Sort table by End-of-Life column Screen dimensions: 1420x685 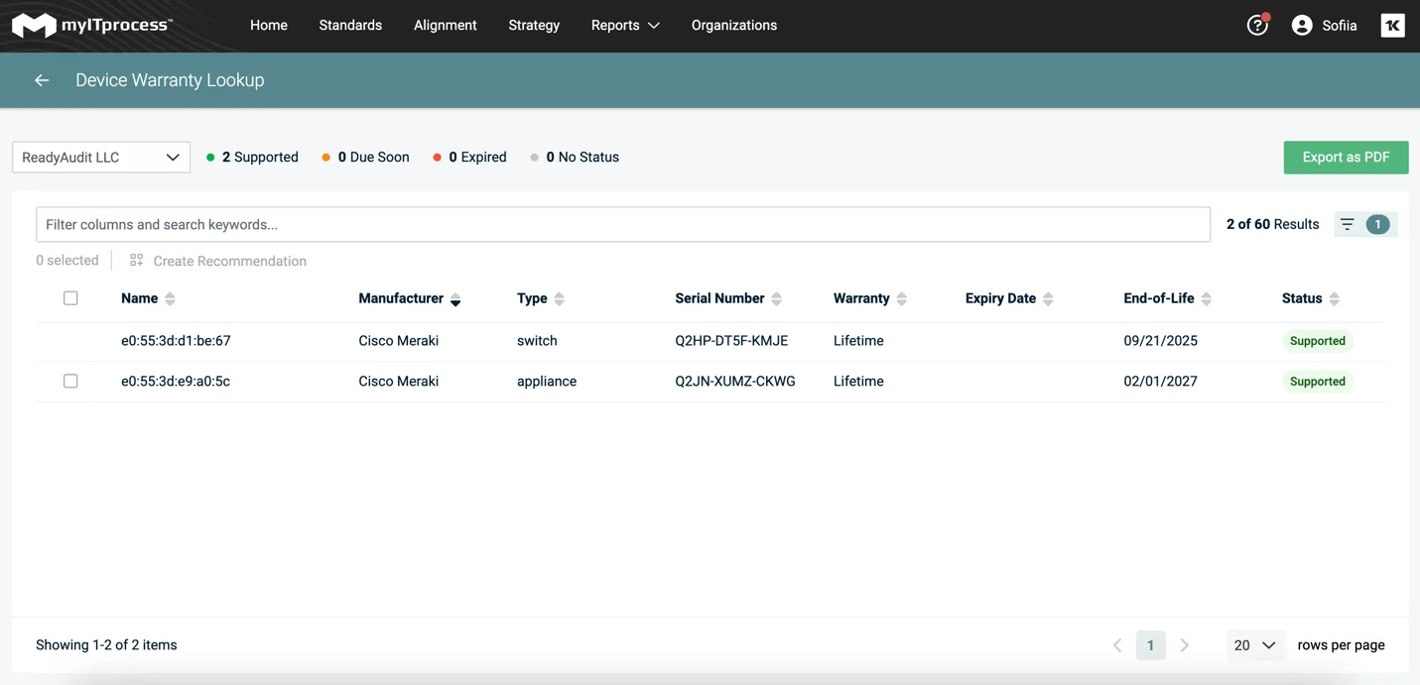(1206, 299)
